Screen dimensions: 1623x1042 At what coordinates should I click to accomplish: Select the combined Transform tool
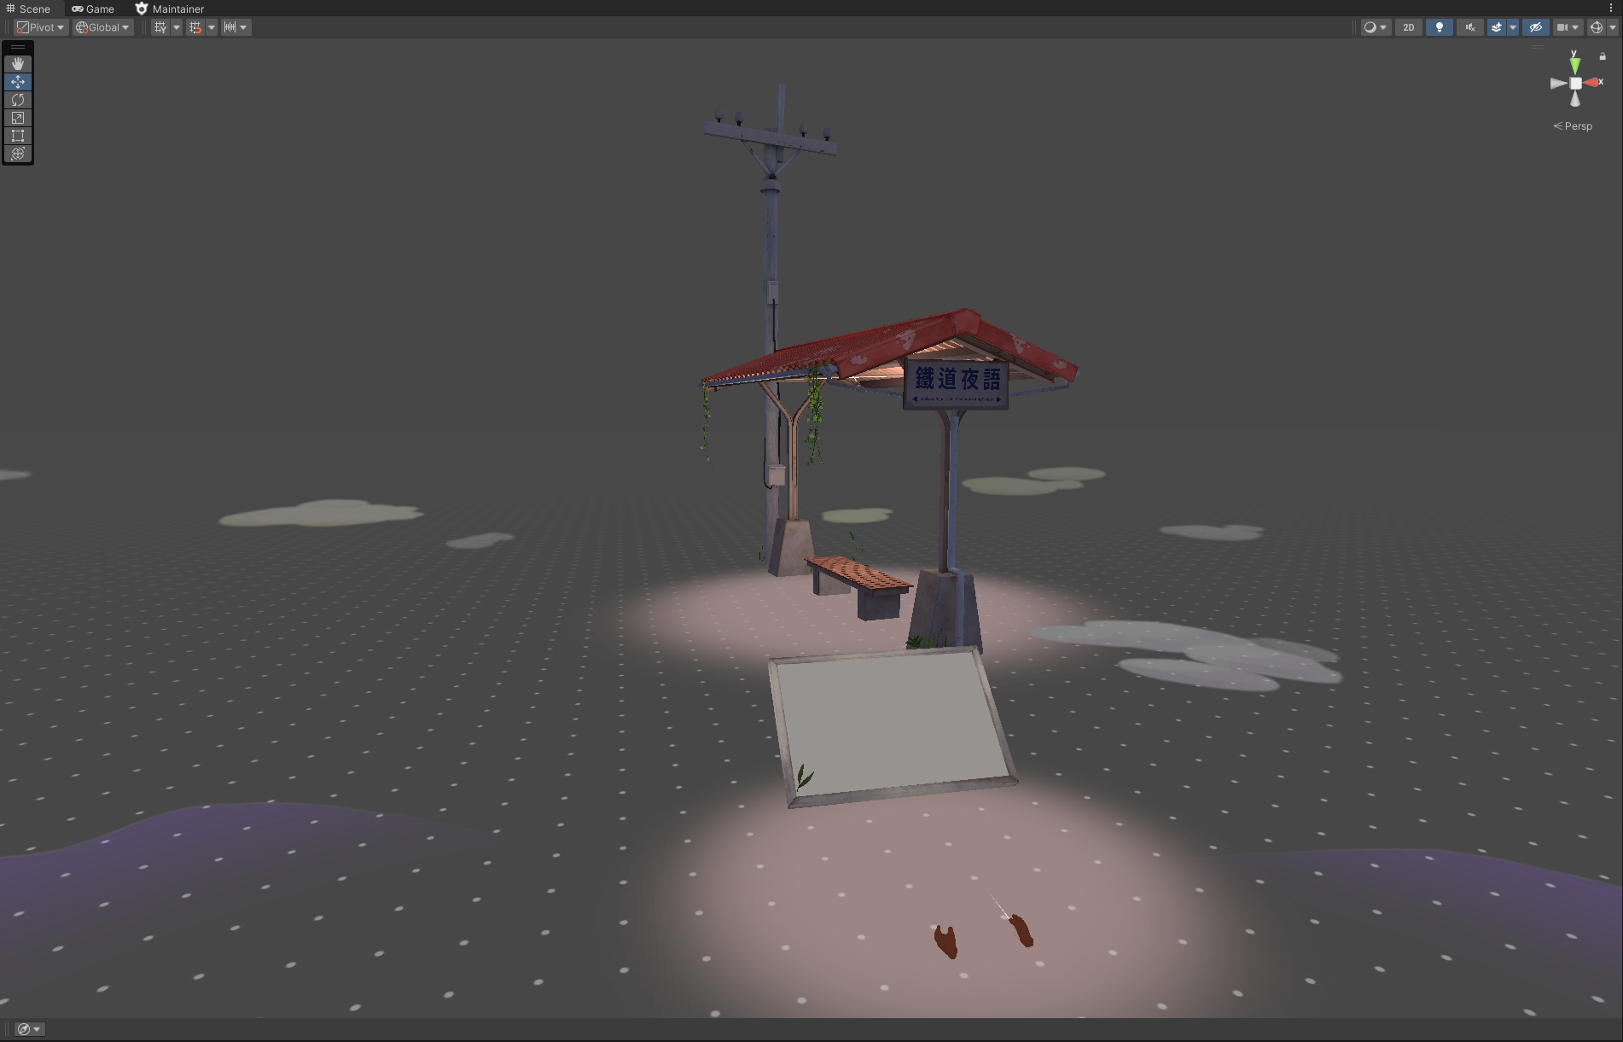click(x=18, y=154)
